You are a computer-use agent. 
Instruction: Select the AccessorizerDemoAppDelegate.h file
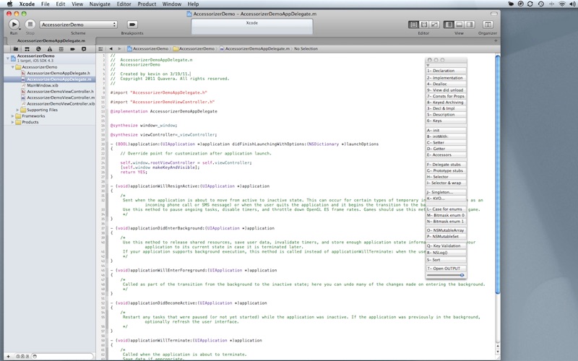tap(59, 73)
